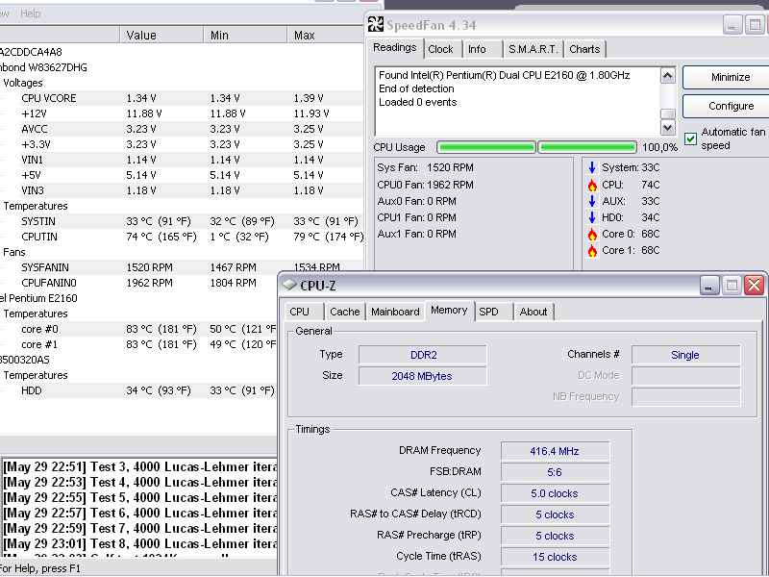Click the log line for Test 8 at 23:01
The image size is (769, 577).
140,543
